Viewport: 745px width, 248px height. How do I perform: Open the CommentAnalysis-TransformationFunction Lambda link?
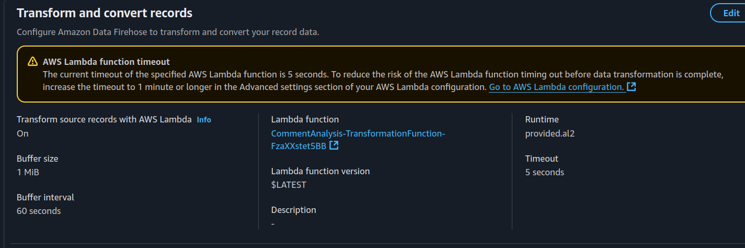(x=358, y=133)
